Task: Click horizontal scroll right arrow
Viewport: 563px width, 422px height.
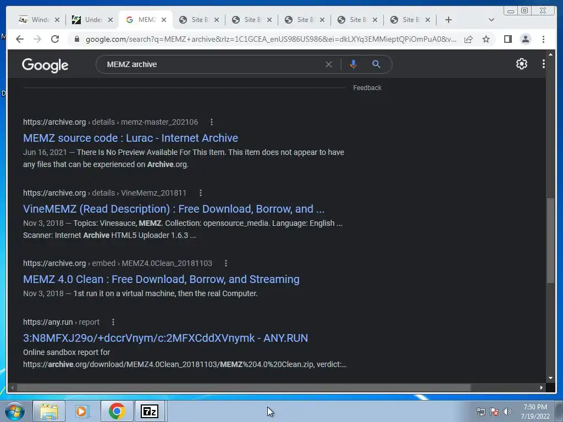Action: click(542, 387)
